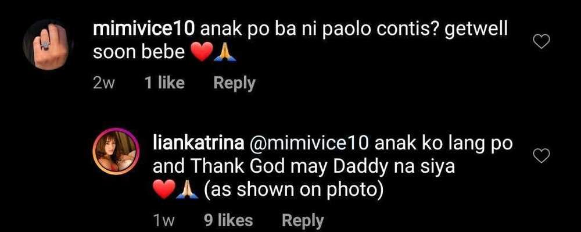
Task: Tap the @mimivice10 mention in the reply
Action: coord(310,144)
